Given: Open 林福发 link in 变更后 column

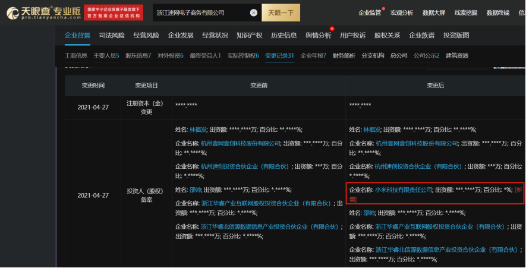Looking at the screenshot, I should coord(372,130).
